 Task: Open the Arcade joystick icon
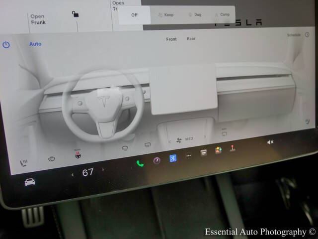(232, 148)
